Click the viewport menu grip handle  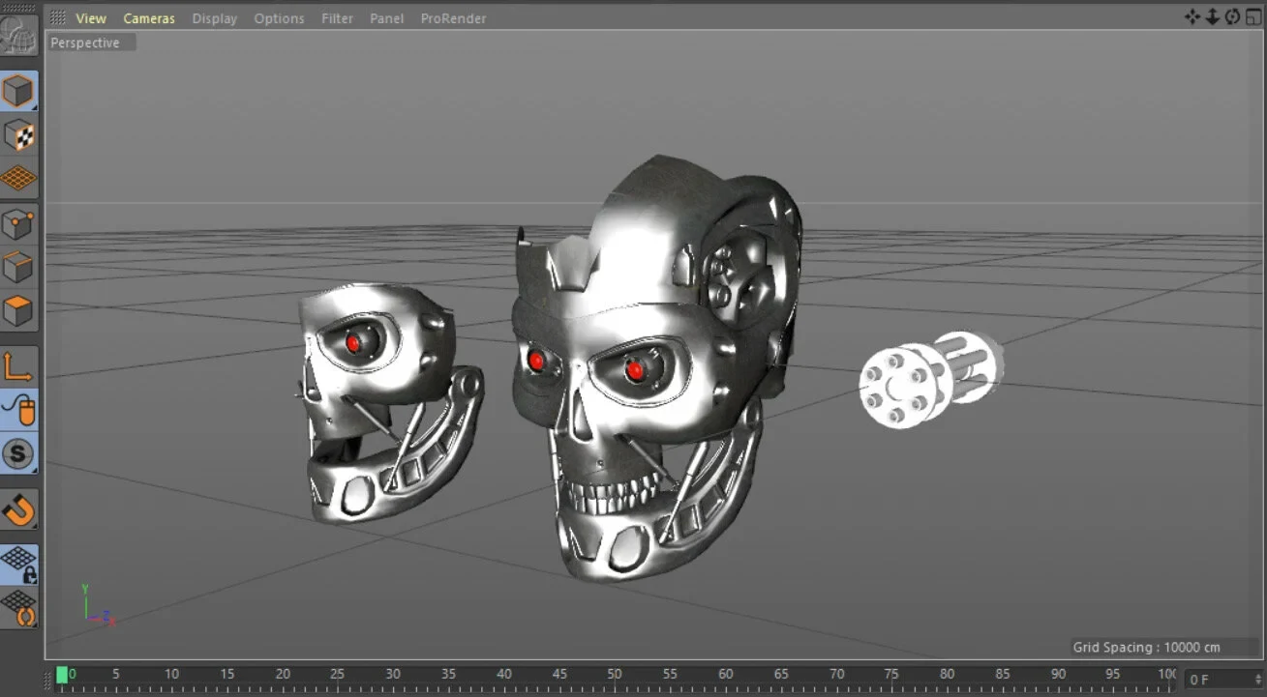[x=58, y=17]
